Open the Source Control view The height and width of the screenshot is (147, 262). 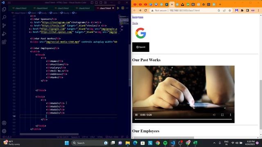coord(4,25)
